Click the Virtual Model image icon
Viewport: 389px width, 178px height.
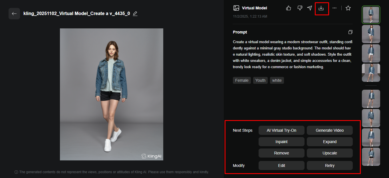236,8
